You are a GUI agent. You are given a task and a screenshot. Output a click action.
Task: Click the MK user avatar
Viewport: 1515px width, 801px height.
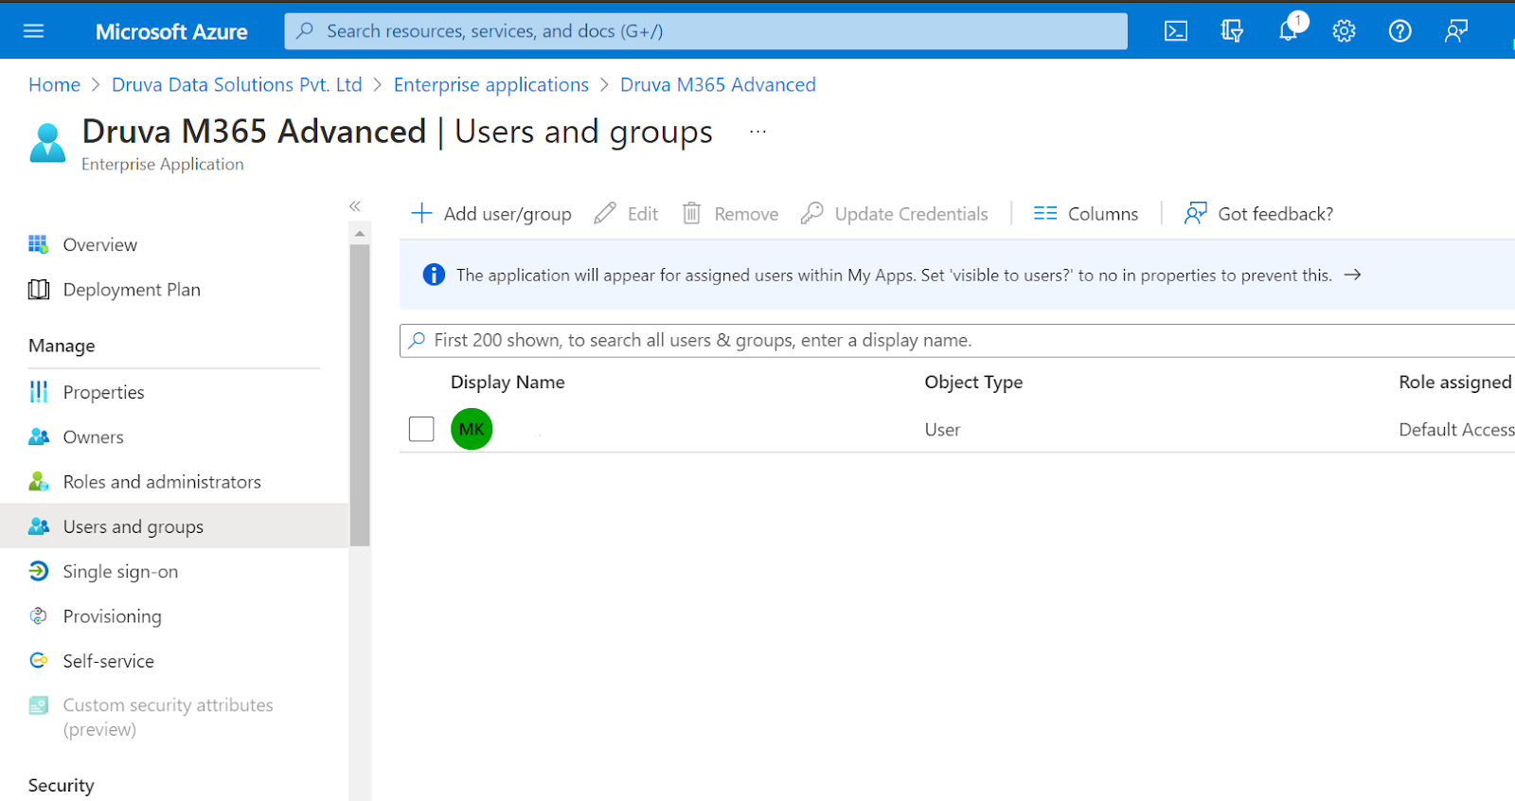(472, 429)
